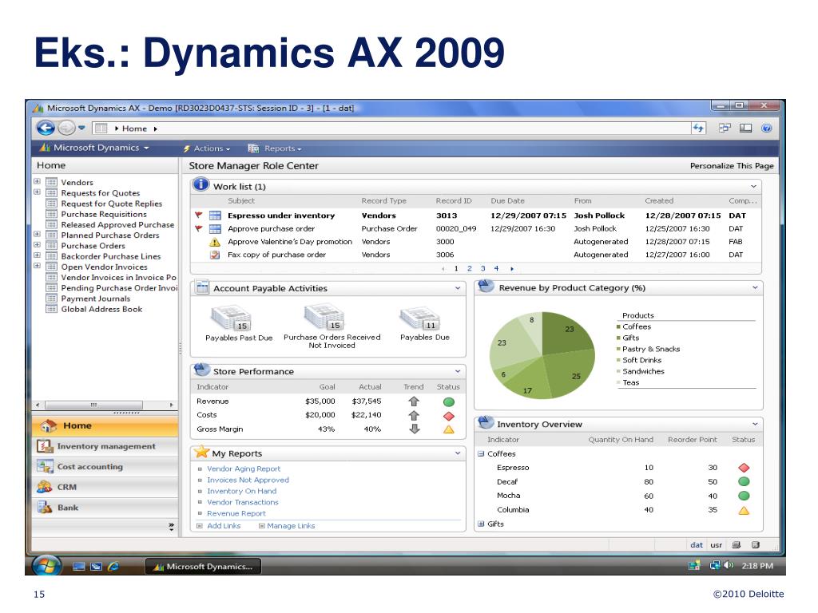The image size is (818, 613).
Task: Click the form icon beside Request for Quote Replies
Action: click(x=51, y=204)
